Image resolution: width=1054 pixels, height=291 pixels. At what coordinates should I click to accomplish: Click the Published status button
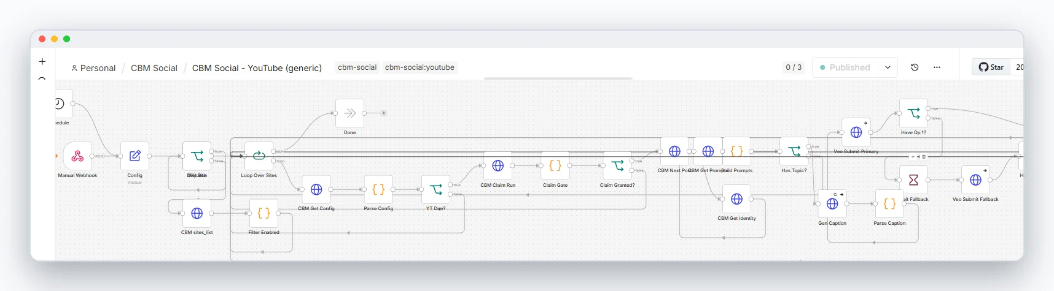pos(845,67)
